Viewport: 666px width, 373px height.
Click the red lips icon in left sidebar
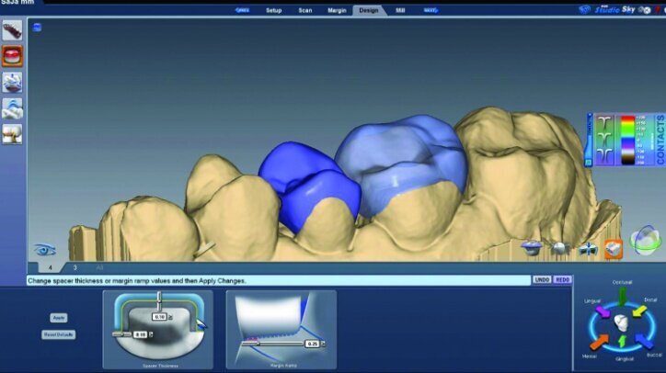pos(12,56)
